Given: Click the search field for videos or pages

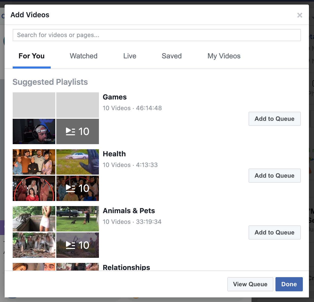Looking at the screenshot, I should pos(156,35).
